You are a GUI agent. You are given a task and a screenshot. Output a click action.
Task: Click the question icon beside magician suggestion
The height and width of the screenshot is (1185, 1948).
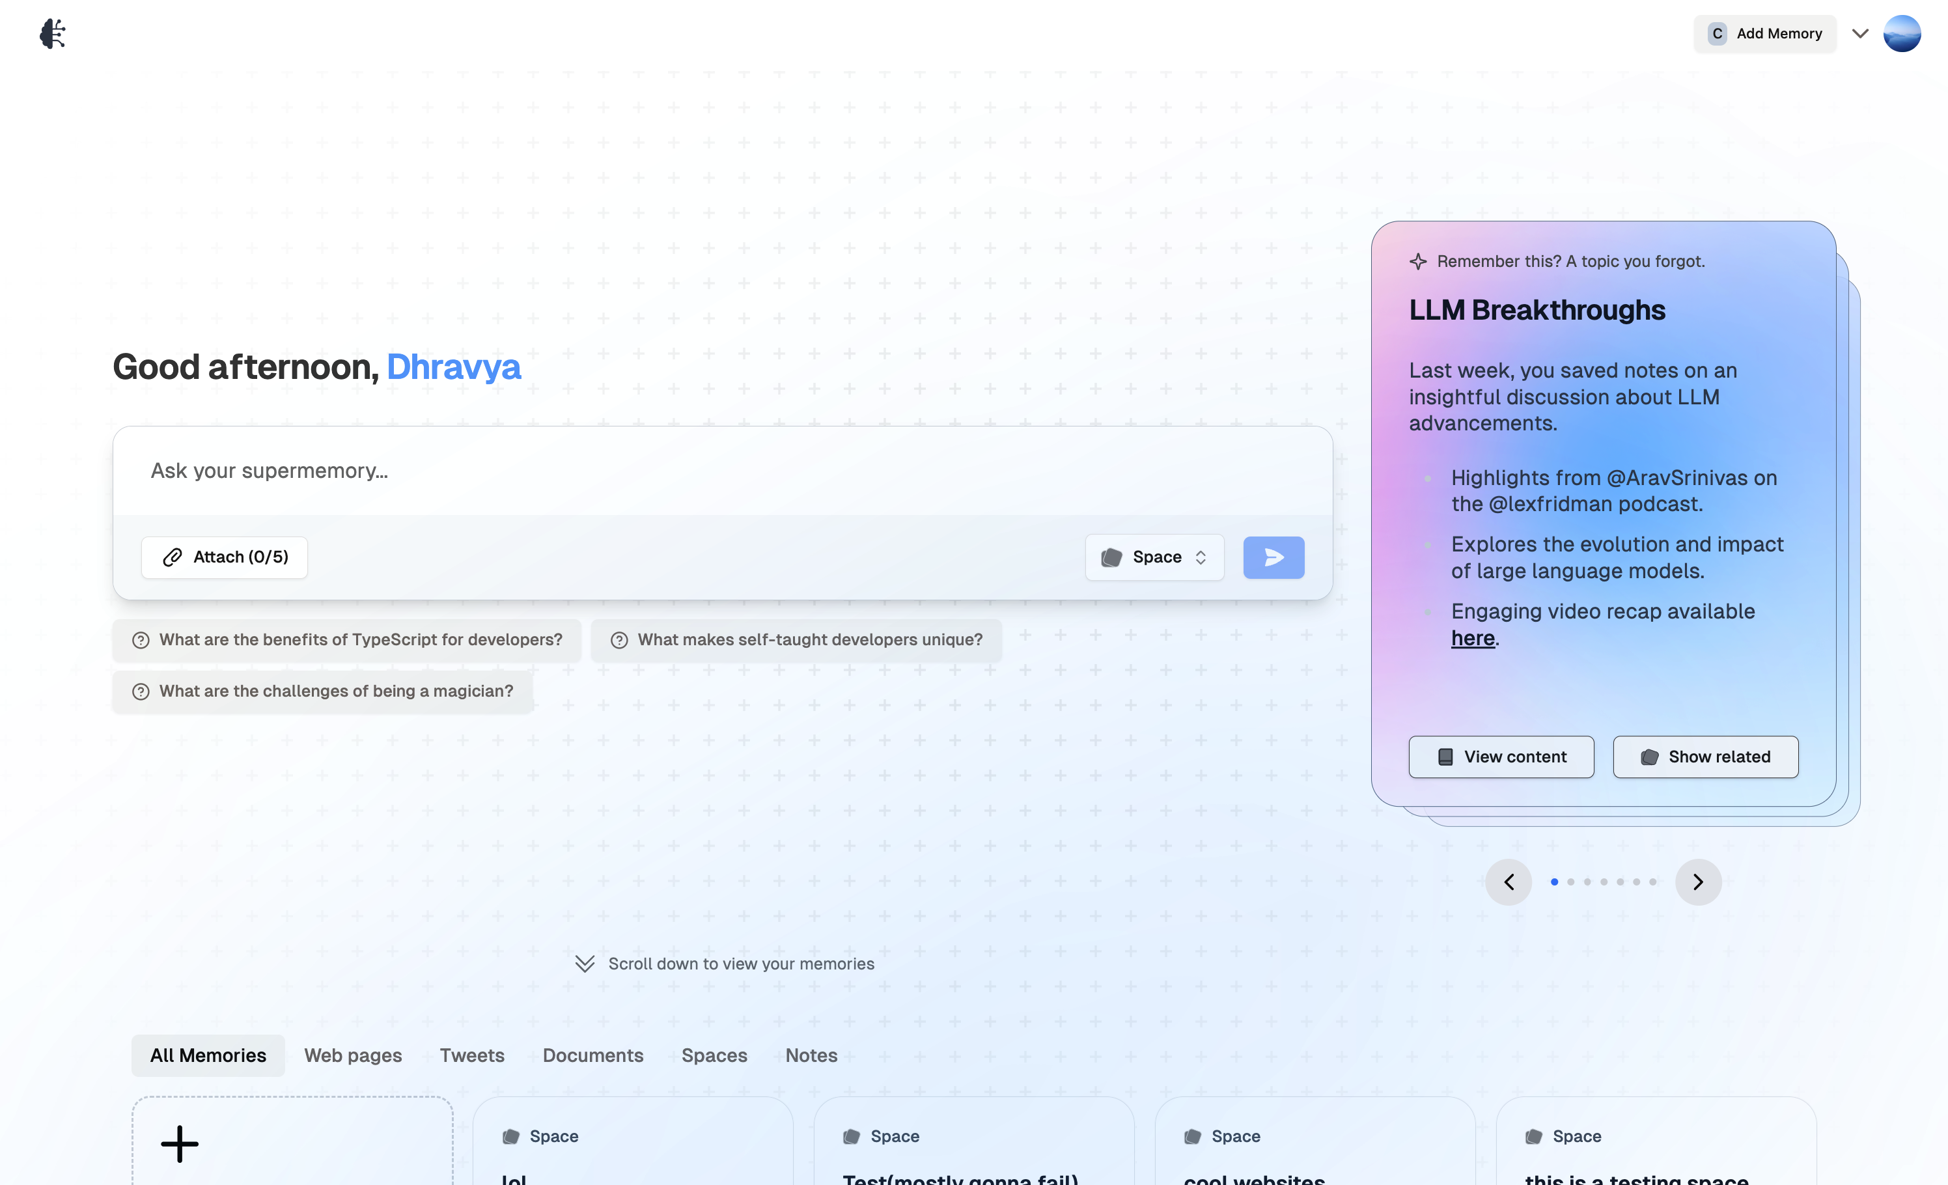coord(141,691)
